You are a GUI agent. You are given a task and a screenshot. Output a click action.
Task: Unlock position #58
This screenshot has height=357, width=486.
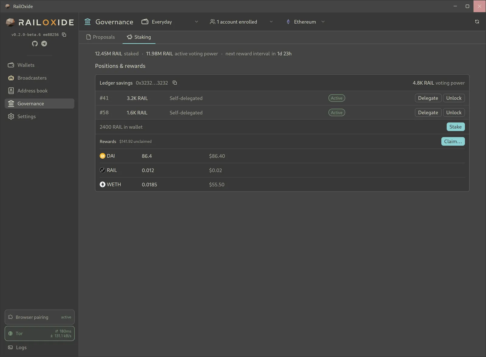click(x=454, y=112)
